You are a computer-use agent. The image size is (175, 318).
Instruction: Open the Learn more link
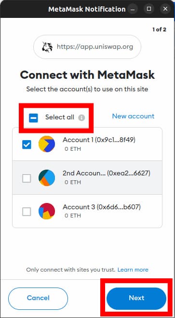pyautogui.click(x=133, y=270)
